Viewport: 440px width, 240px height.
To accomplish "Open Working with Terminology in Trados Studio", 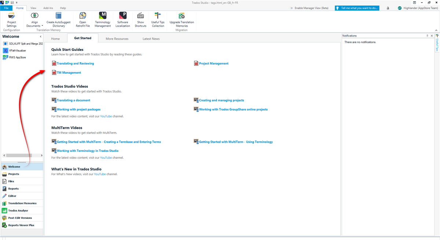I will [x=88, y=151].
